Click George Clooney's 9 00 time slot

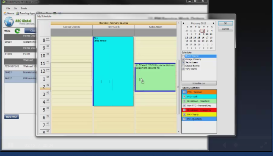pos(72,48)
